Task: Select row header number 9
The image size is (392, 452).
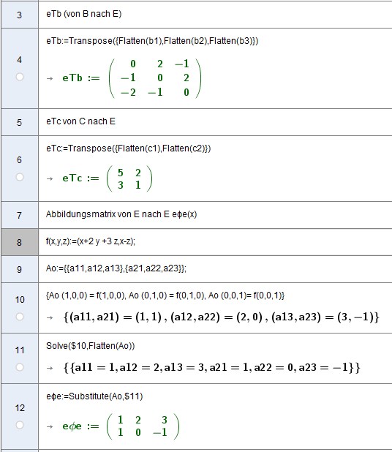Action: (x=19, y=270)
